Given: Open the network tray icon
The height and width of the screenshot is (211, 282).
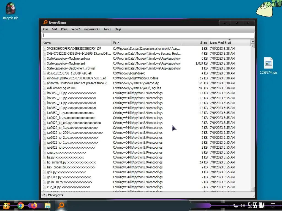Looking at the screenshot, I should click(x=235, y=206).
